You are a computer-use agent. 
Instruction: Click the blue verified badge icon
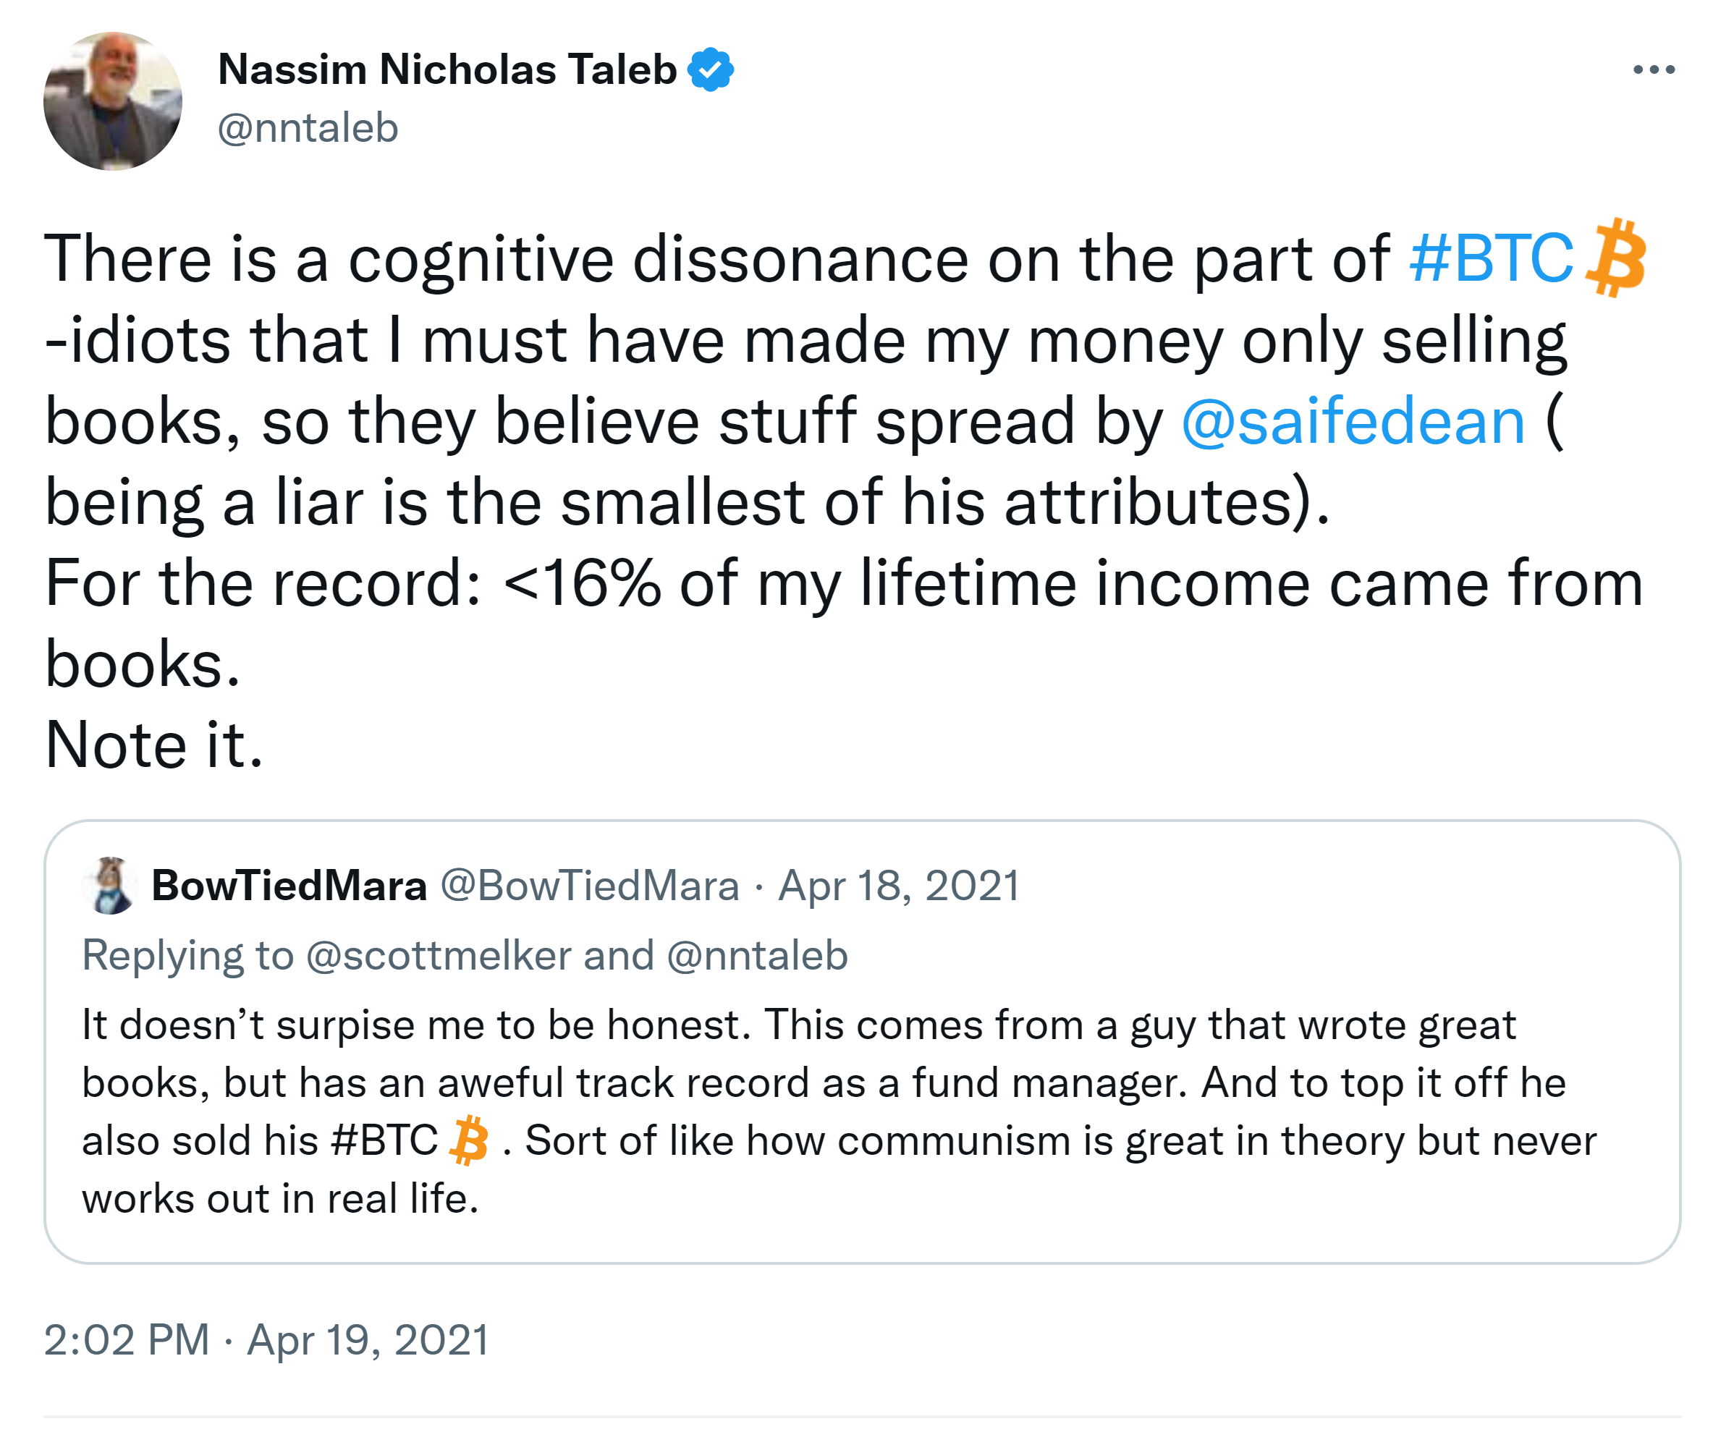[x=710, y=69]
